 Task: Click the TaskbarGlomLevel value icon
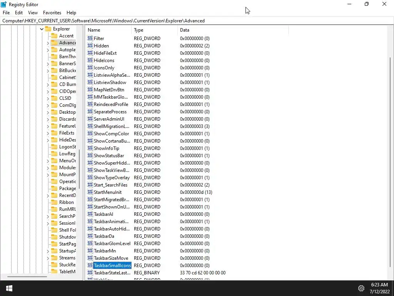coord(90,243)
